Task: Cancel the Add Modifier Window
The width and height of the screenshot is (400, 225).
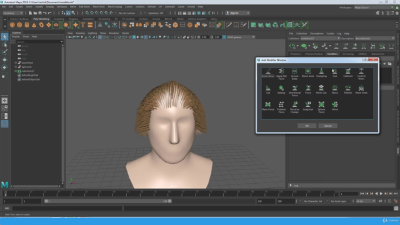Action: point(327,126)
